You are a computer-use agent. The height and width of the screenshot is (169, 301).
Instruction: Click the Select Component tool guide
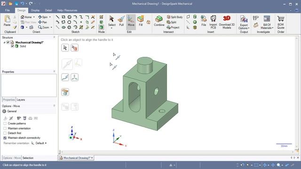(x=74, y=48)
